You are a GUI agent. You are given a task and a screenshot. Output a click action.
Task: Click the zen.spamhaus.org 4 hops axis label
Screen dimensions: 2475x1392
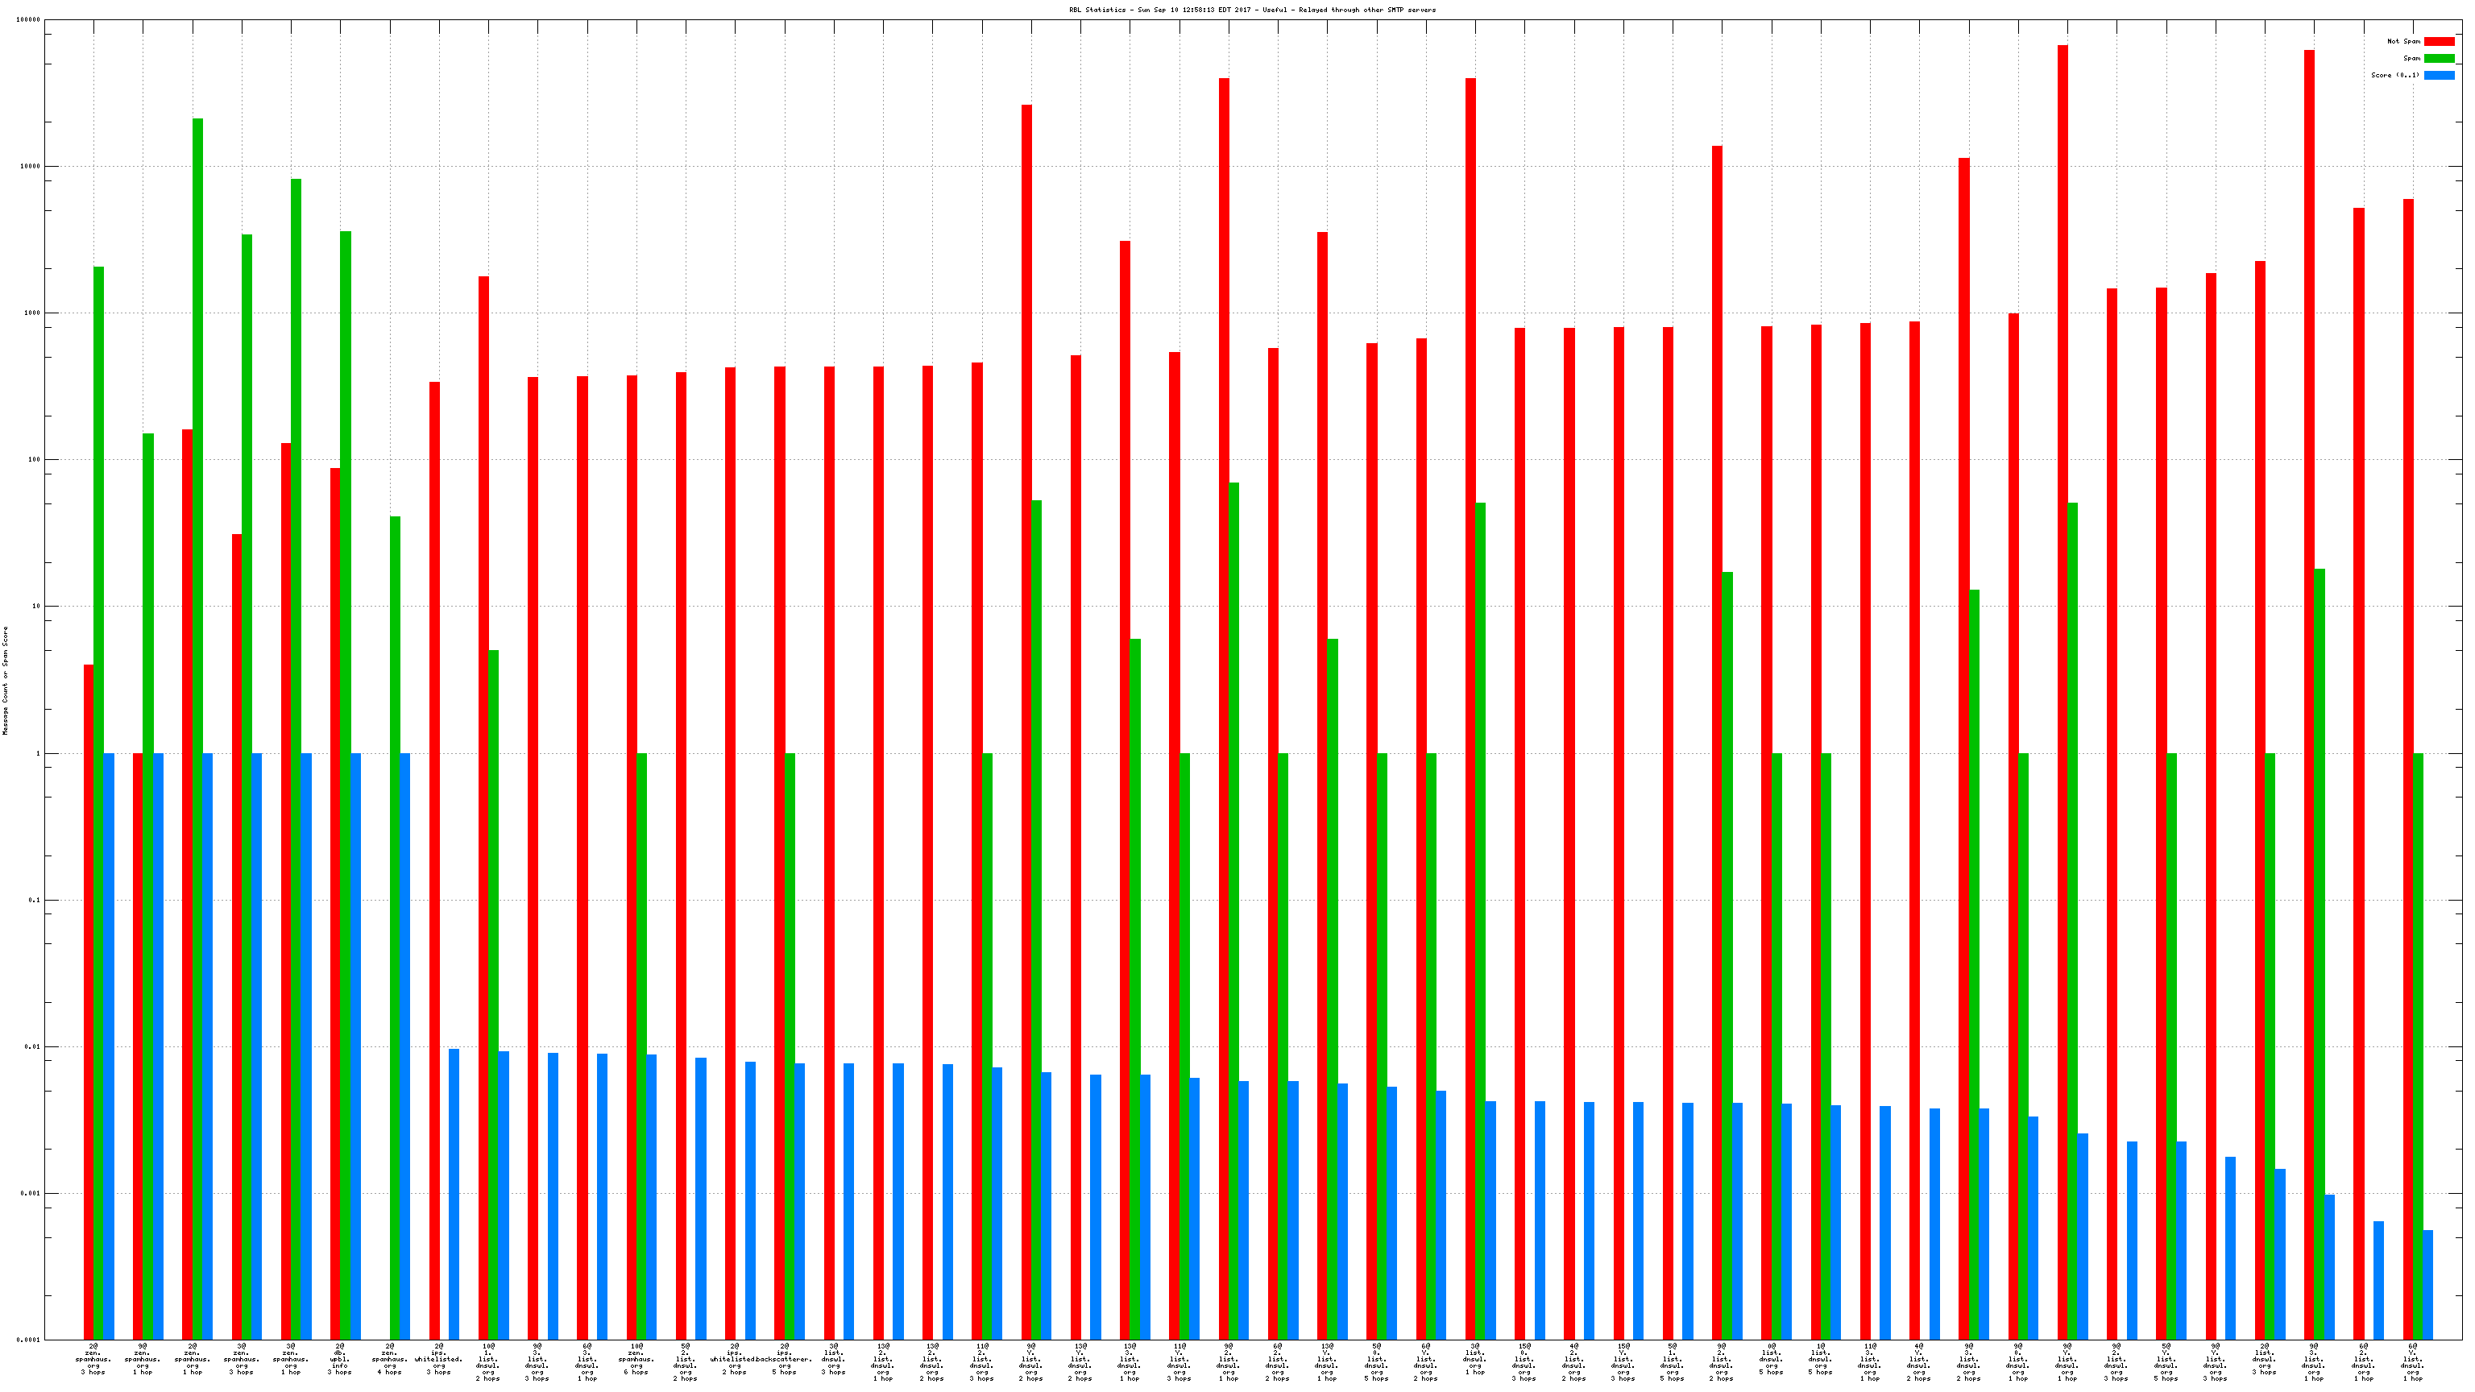click(389, 1359)
